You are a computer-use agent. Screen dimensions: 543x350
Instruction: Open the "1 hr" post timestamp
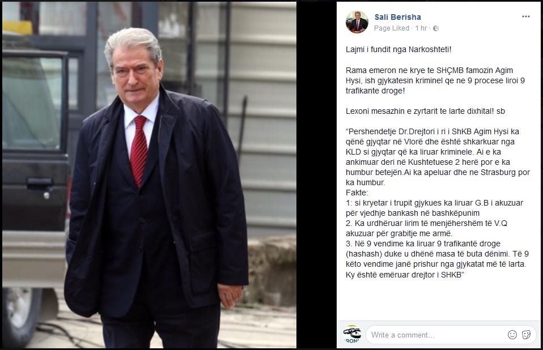[421, 28]
